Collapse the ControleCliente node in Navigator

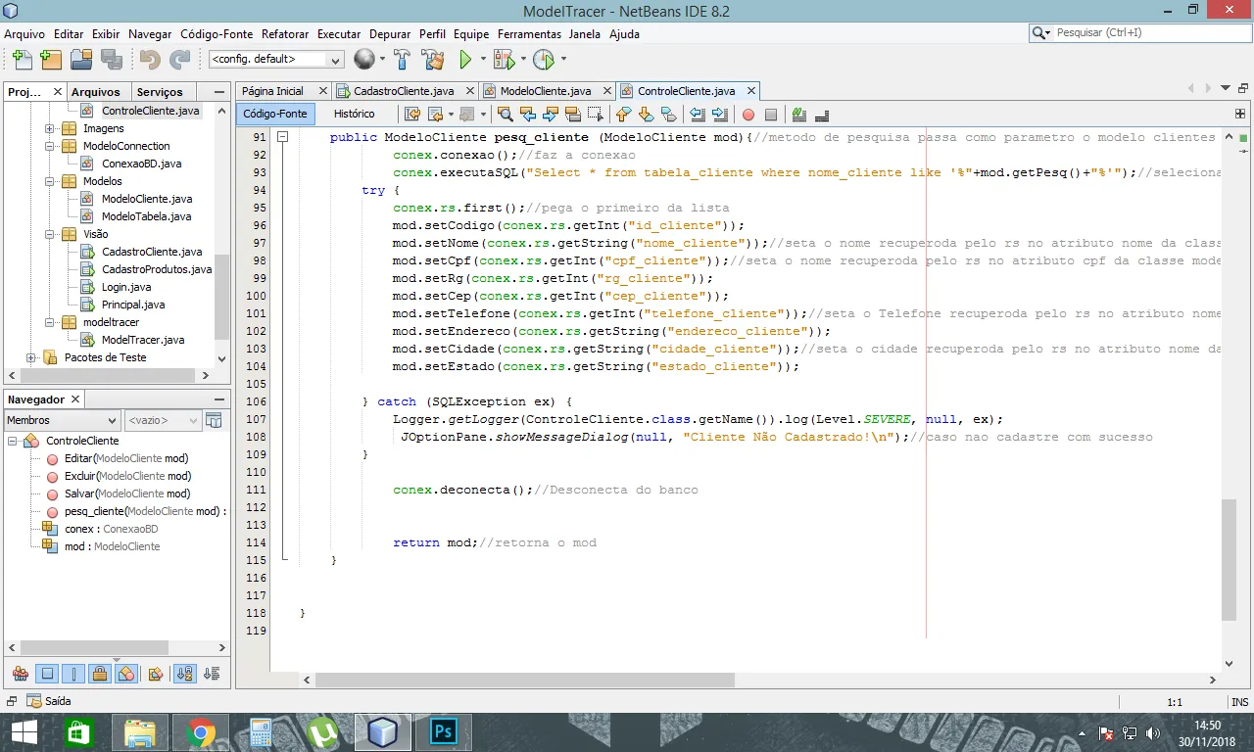tap(13, 441)
